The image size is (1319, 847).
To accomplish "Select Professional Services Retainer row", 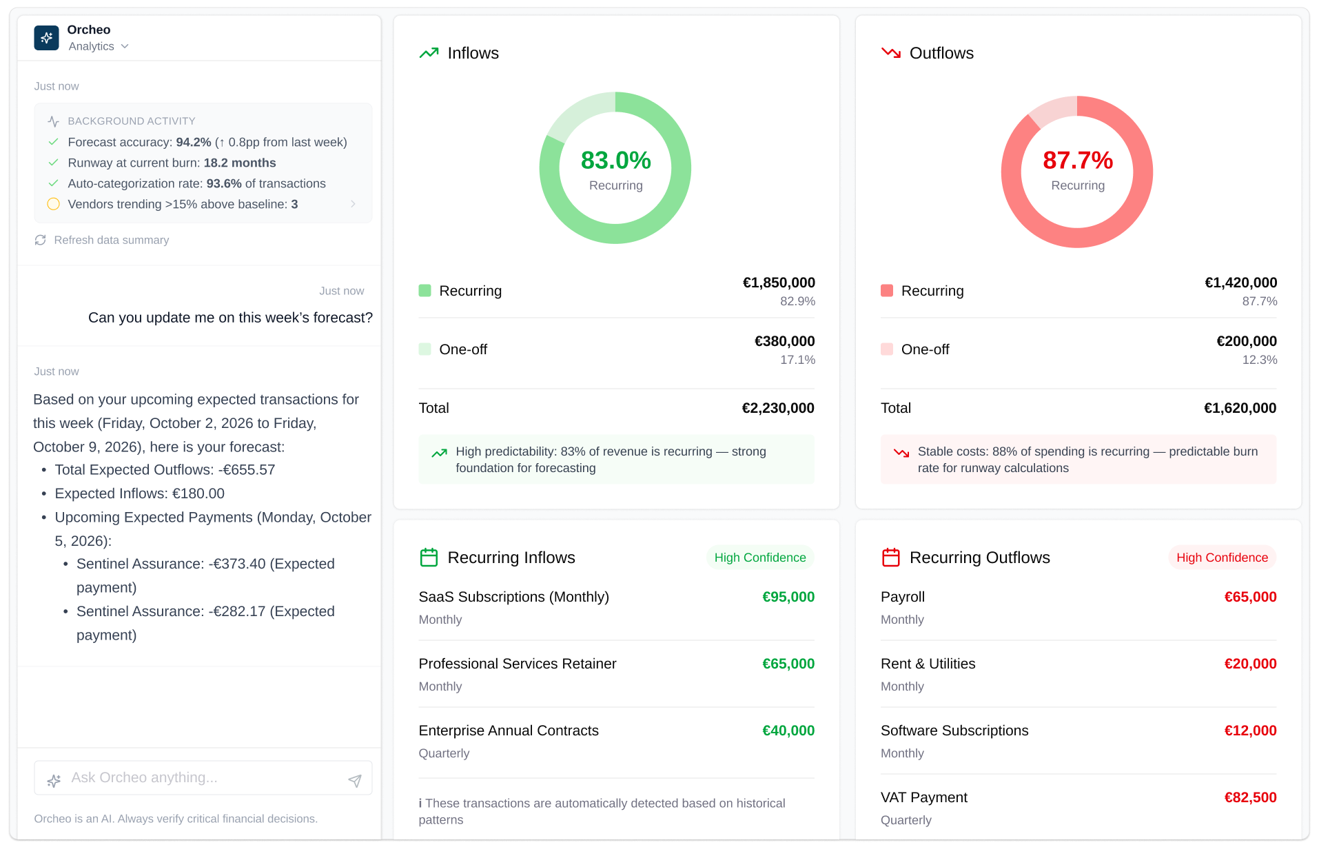I will pos(616,675).
